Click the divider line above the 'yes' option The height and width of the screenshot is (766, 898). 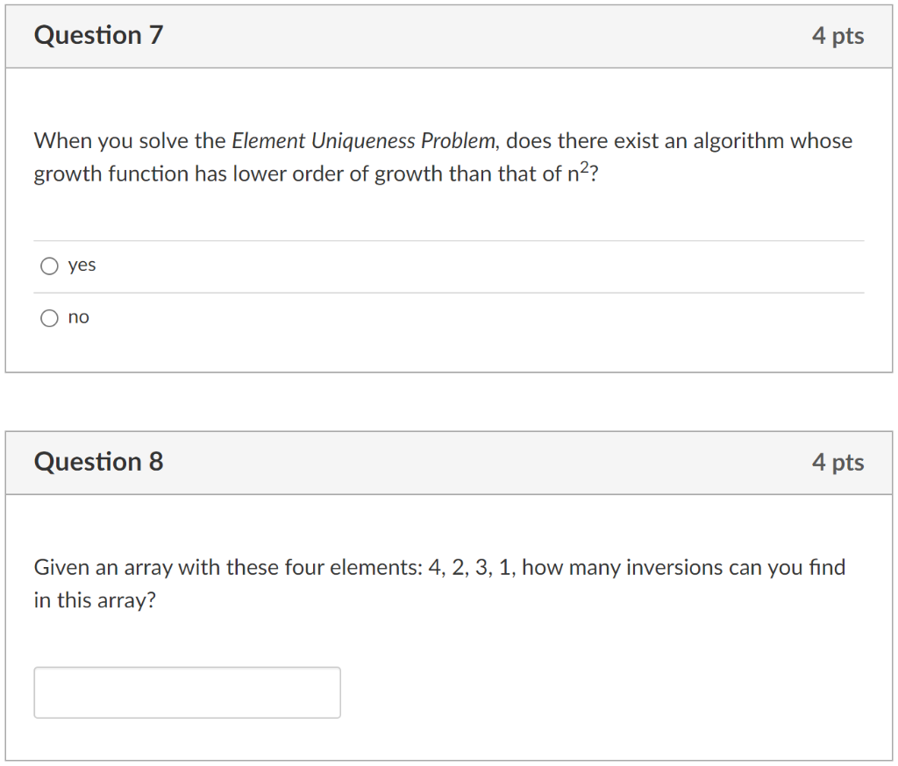[x=449, y=240]
